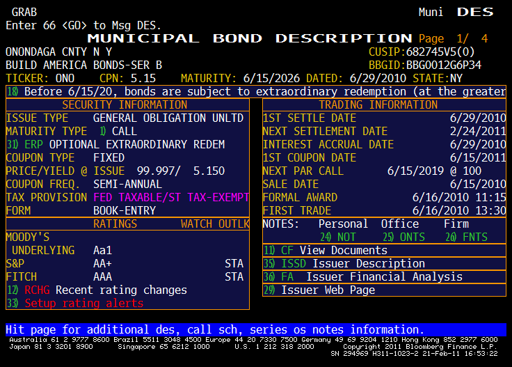Open 25) ONTS office notes
The width and height of the screenshot is (512, 367).
click(x=403, y=237)
